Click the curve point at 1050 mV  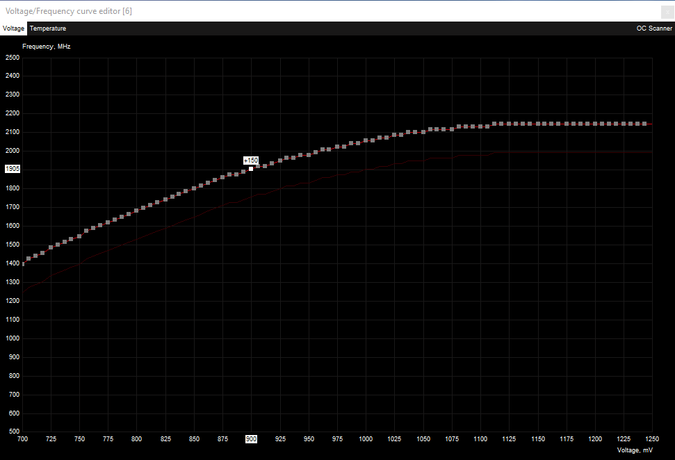423,131
